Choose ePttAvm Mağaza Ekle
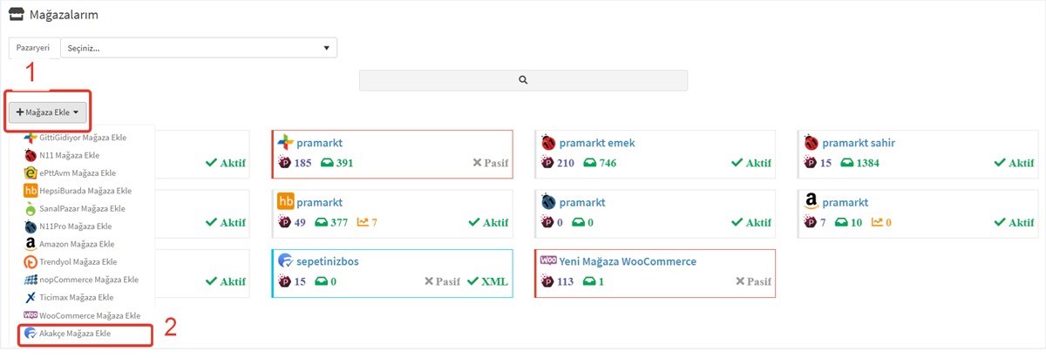Image resolution: width=1046 pixels, height=358 pixels. coord(78,173)
